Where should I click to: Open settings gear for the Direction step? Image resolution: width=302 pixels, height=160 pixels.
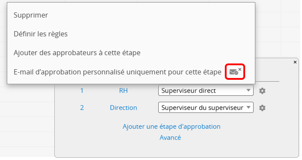coord(262,108)
